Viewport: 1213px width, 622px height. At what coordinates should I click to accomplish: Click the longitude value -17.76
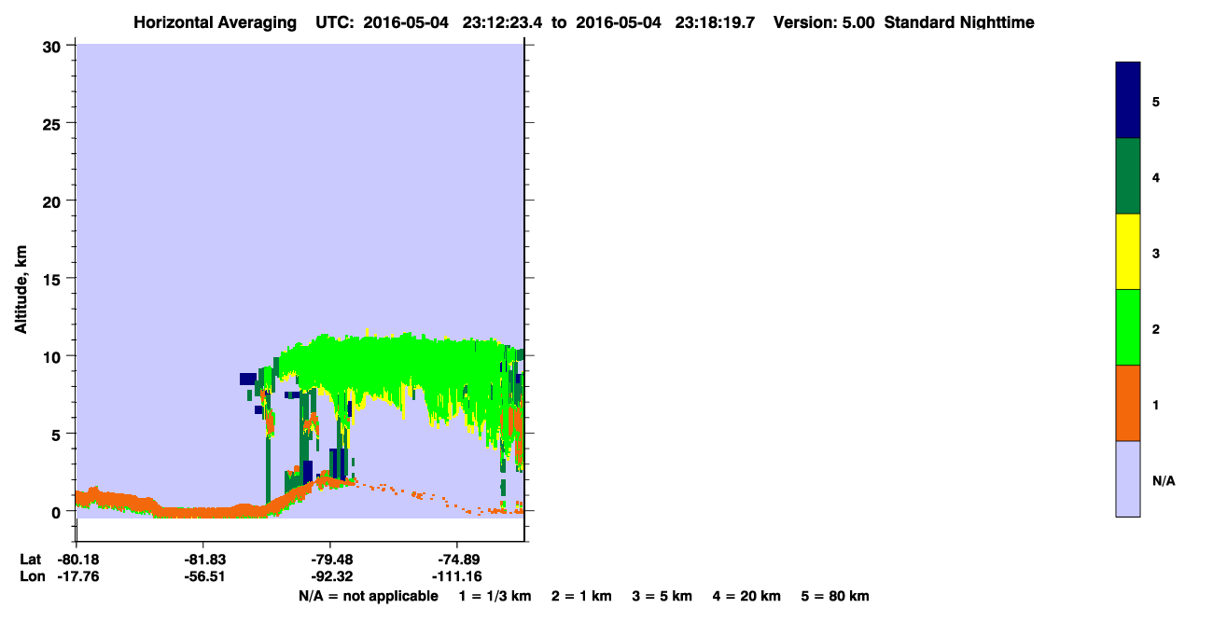(77, 577)
